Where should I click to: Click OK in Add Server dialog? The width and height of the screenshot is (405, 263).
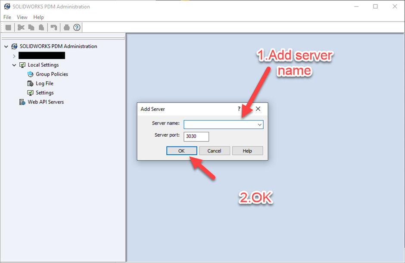(x=181, y=151)
